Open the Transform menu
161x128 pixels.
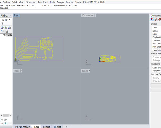[x=43, y=2]
